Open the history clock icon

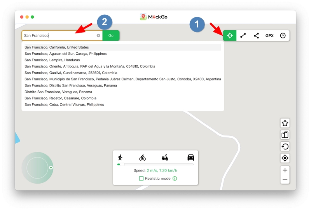tap(283, 36)
